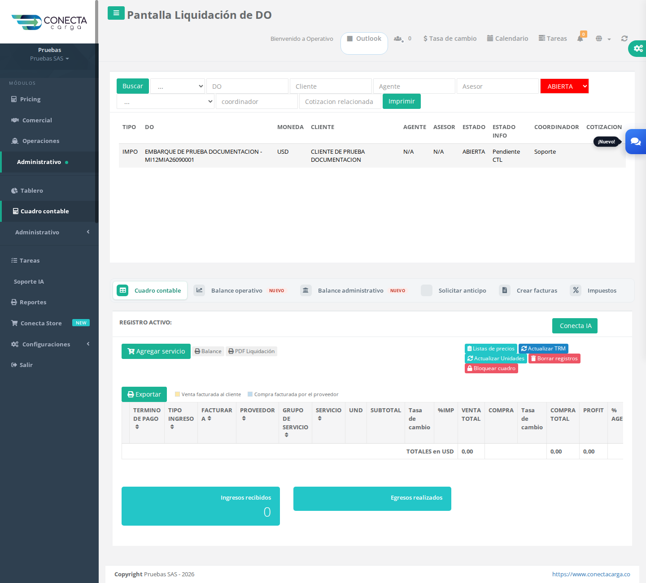Click PDF Liquidación button

tap(251, 351)
